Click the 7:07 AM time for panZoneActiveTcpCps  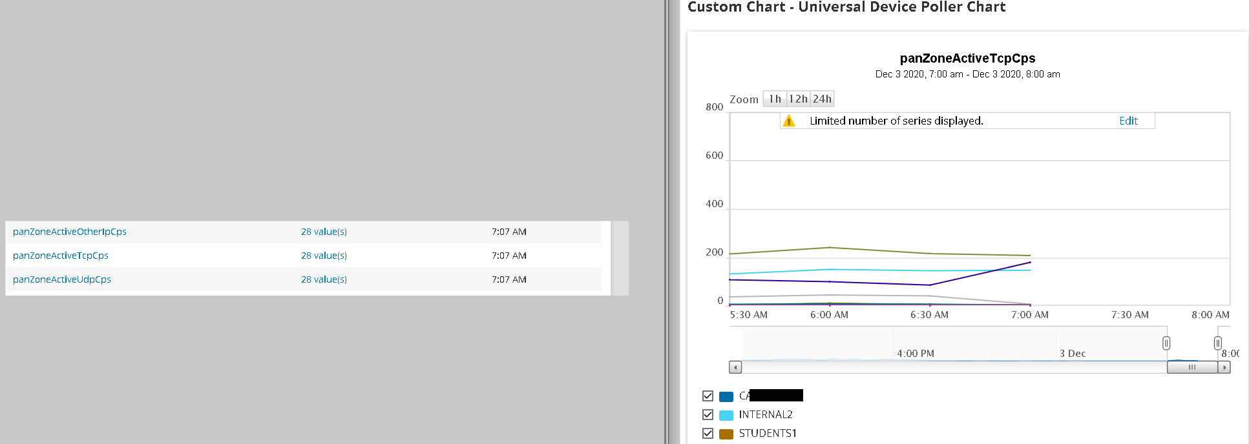click(x=509, y=256)
